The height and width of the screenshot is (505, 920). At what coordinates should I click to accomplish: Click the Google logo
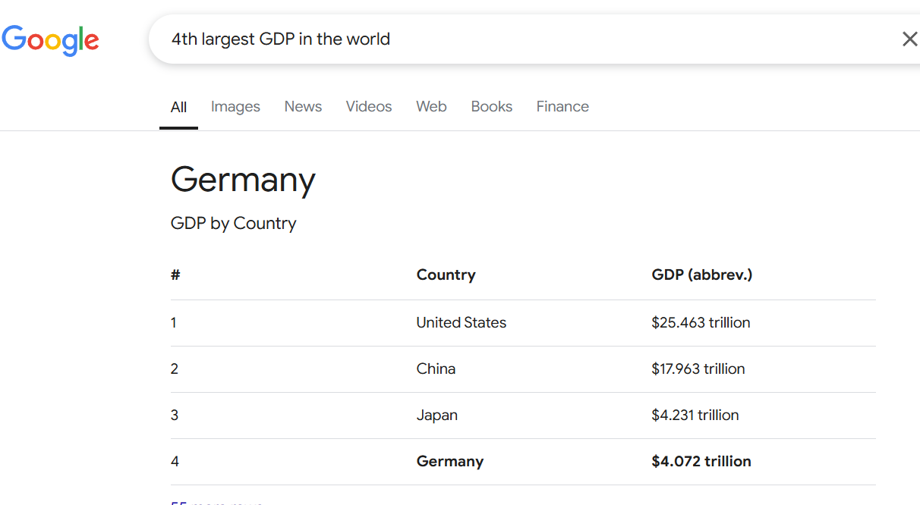tap(50, 40)
